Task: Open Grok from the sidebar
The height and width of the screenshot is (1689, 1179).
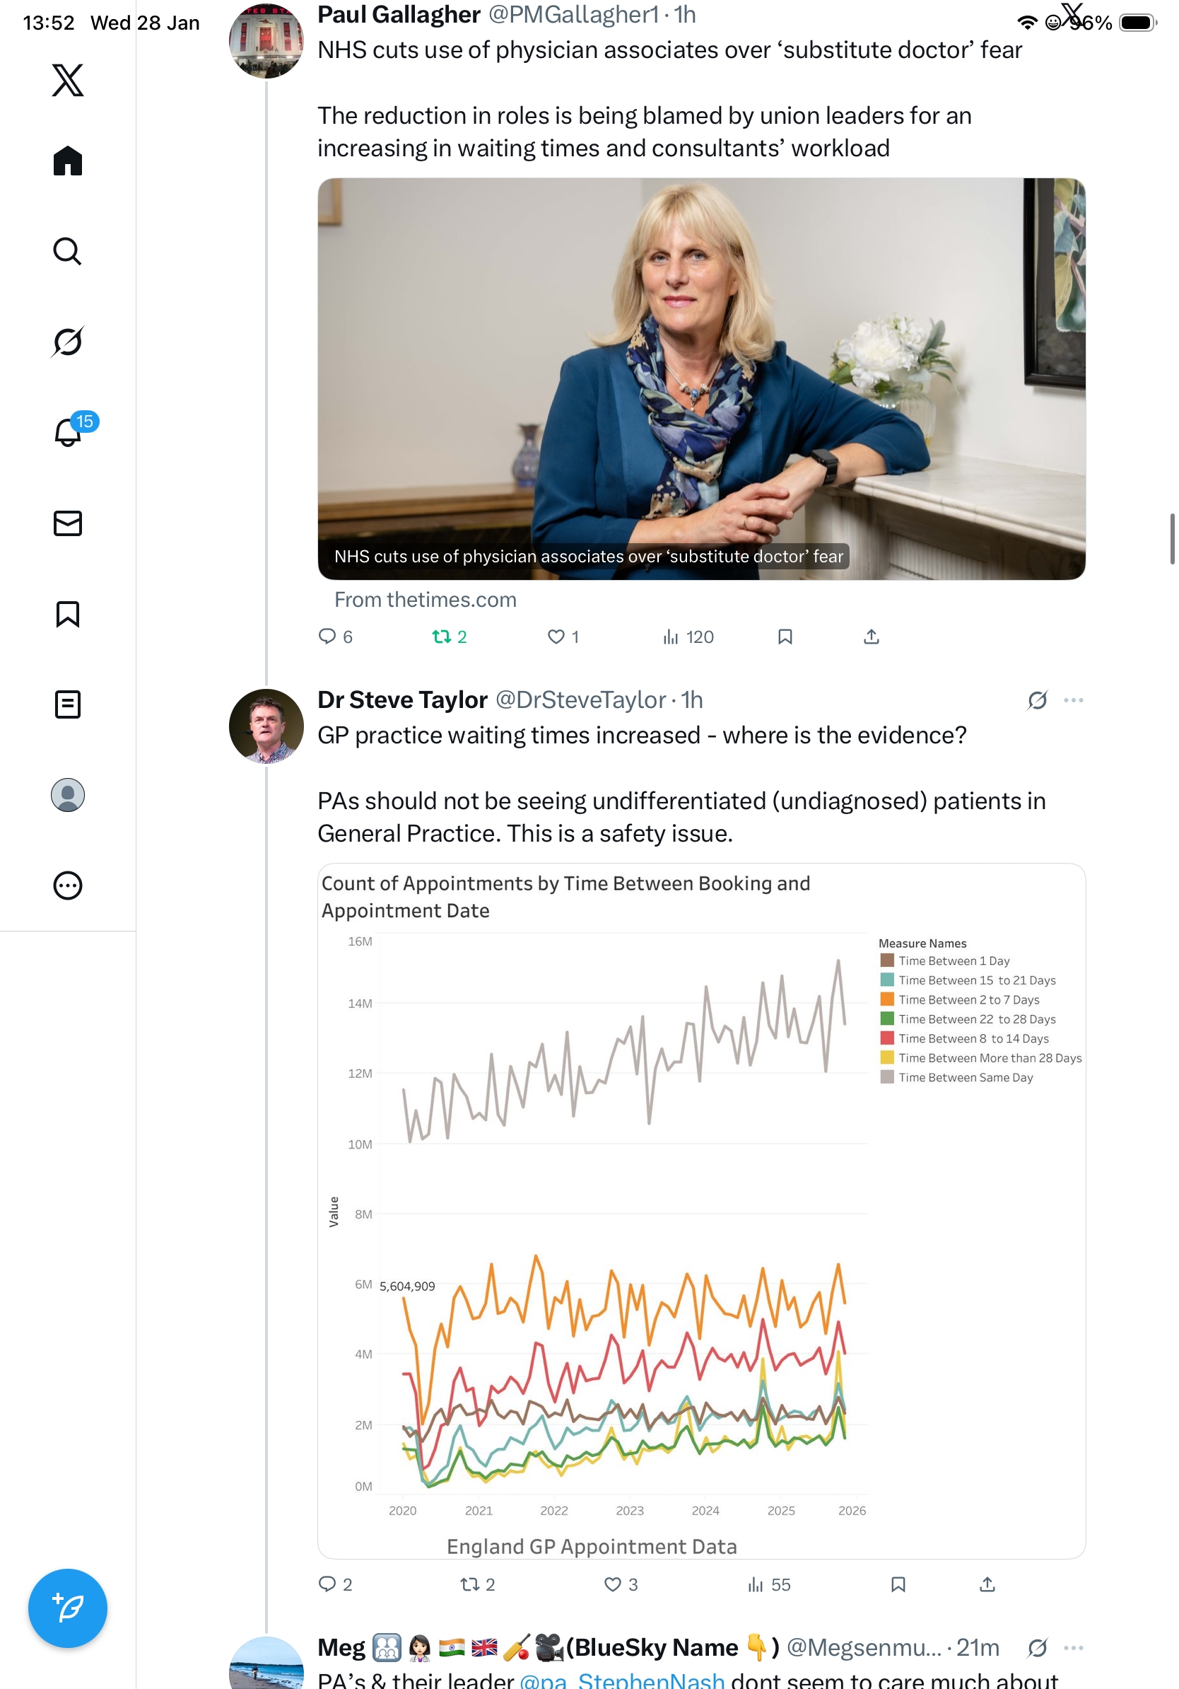Action: [68, 342]
